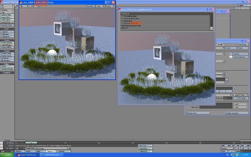Viewport: 251px width, 157px height.
Task: Click the arrow button beside the output file field
Action: click(x=234, y=88)
